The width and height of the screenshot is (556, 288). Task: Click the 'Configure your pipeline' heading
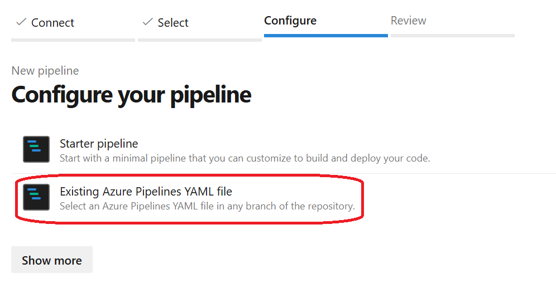131,95
